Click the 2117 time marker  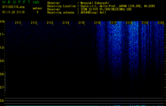click(x=113, y=23)
